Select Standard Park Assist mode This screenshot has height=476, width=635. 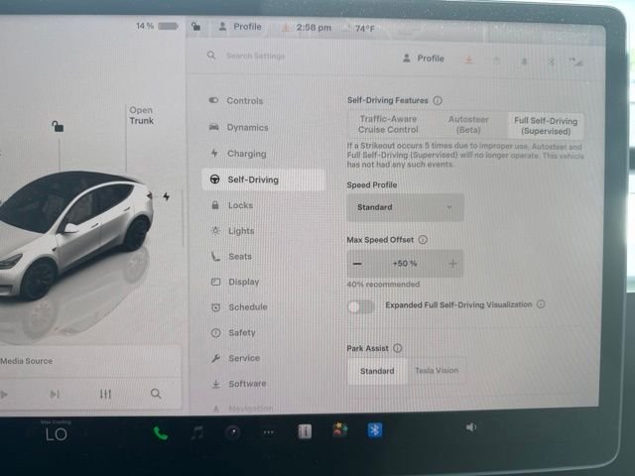point(377,371)
